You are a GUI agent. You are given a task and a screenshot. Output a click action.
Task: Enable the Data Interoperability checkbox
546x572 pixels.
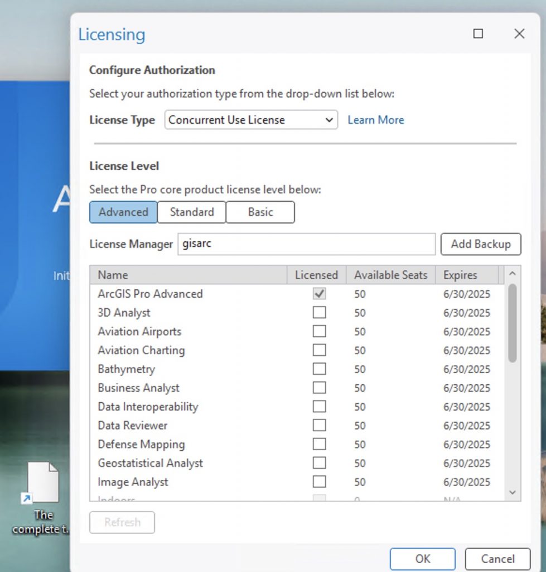(320, 407)
